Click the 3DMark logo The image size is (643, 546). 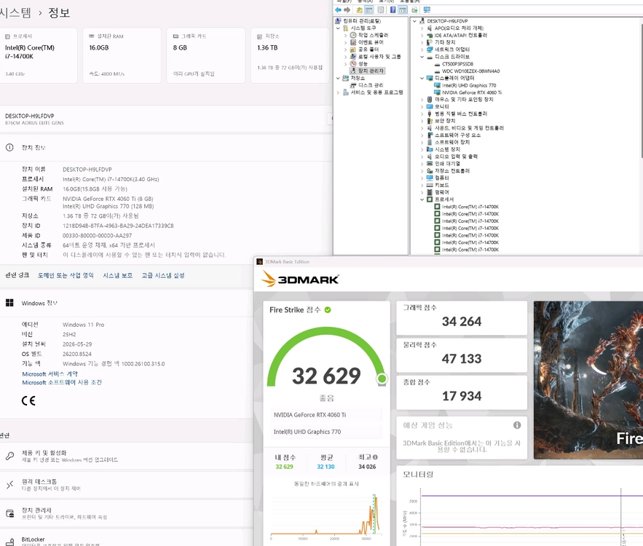point(301,279)
